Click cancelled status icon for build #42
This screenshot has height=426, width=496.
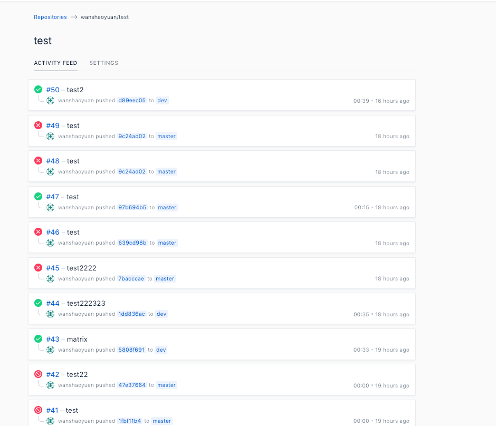point(38,374)
